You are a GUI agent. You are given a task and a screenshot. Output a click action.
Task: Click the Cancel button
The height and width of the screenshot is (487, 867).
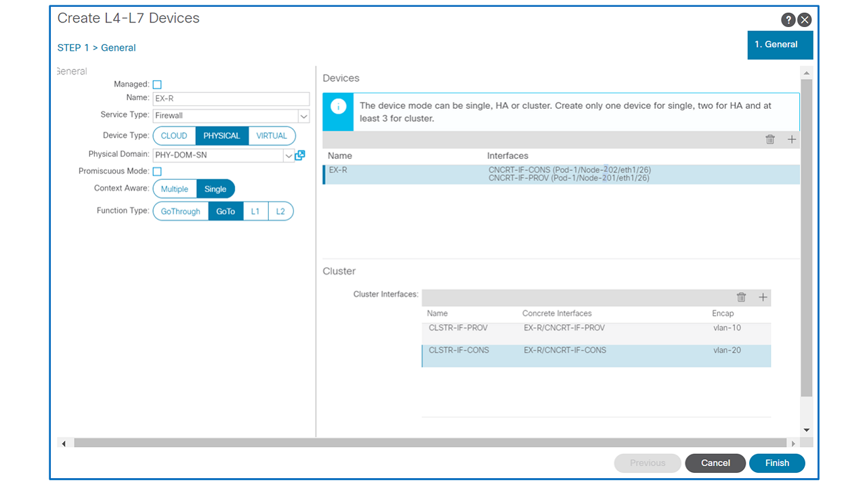click(x=715, y=463)
